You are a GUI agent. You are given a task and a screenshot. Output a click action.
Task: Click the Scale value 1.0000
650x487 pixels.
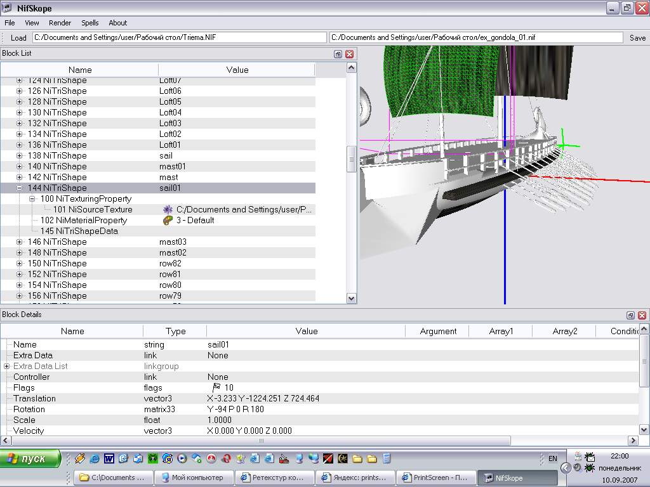[x=220, y=420]
